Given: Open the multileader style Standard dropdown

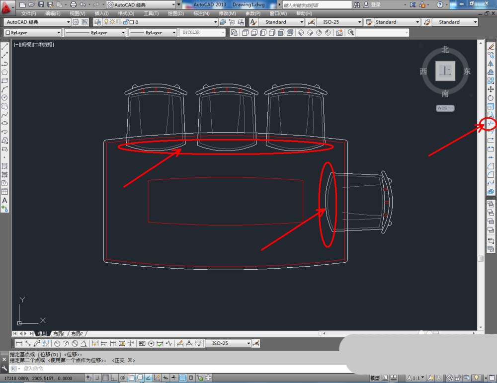Looking at the screenshot, I should click(x=455, y=22).
